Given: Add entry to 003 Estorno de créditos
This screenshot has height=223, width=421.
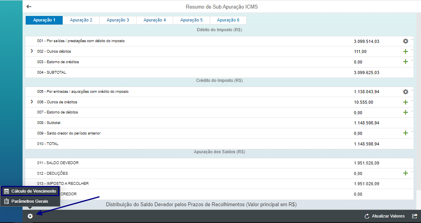Looking at the screenshot, I should click(x=405, y=62).
